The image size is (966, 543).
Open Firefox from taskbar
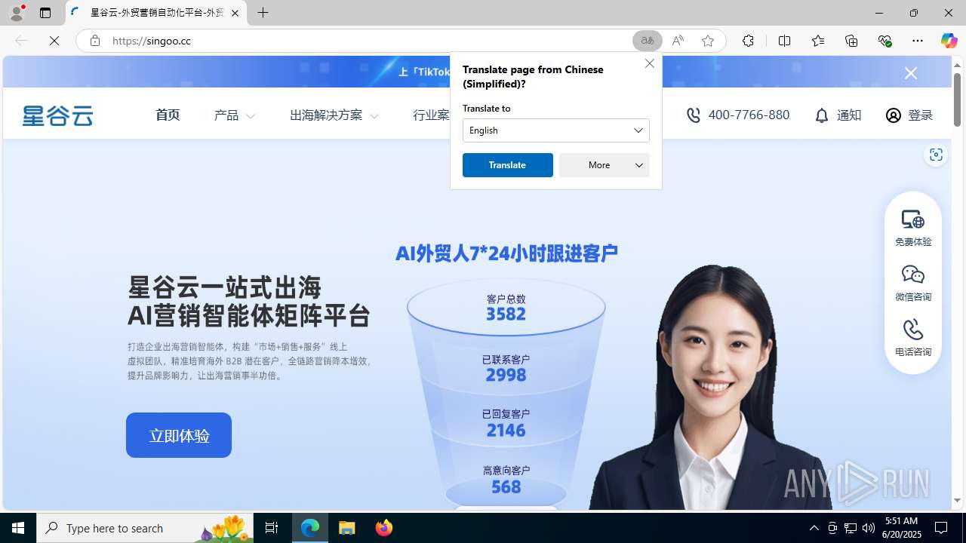click(383, 528)
